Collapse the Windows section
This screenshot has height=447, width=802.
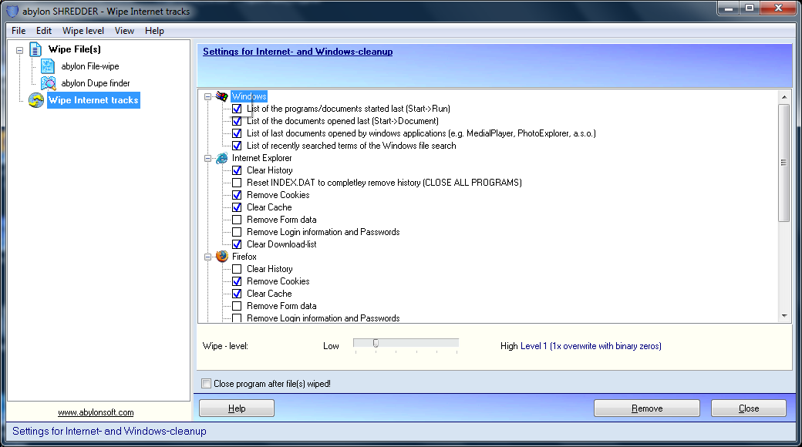[207, 96]
